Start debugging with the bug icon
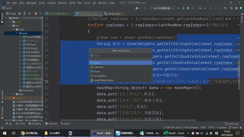The width and height of the screenshot is (244, 137). [183, 8]
